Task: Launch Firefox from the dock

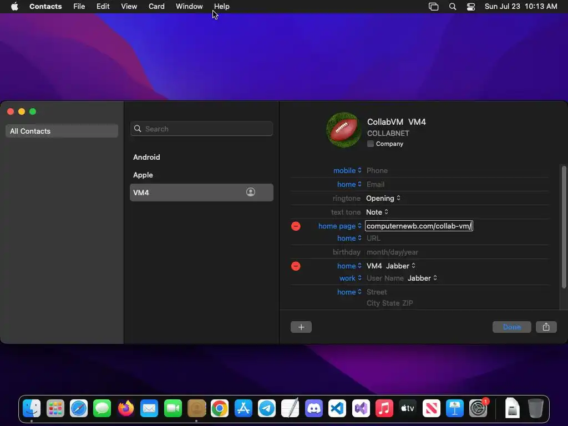Action: pos(126,408)
